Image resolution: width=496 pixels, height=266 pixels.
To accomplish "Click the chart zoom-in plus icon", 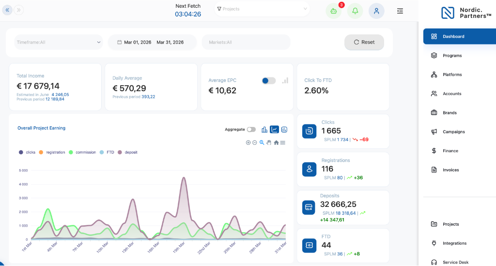I will [248, 142].
